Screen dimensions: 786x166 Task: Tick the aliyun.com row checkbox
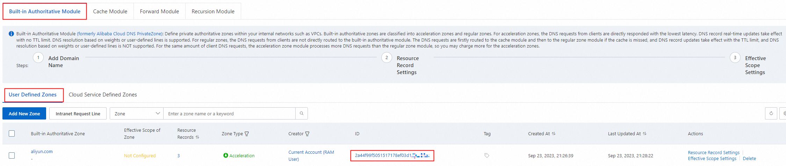tap(12, 156)
